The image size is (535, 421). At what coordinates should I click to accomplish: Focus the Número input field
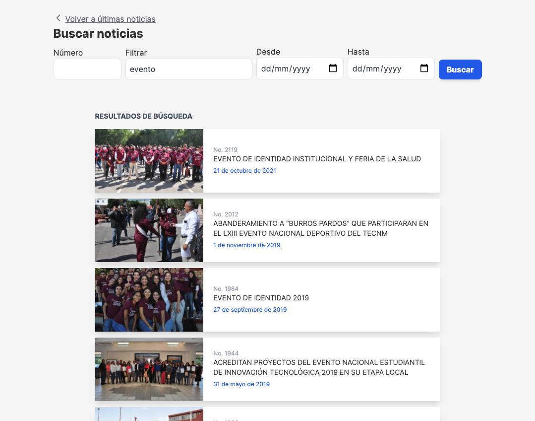point(87,69)
